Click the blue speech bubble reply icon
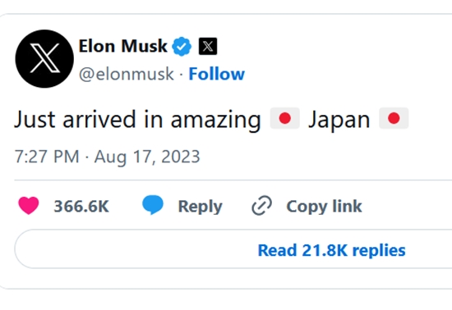 pos(153,204)
